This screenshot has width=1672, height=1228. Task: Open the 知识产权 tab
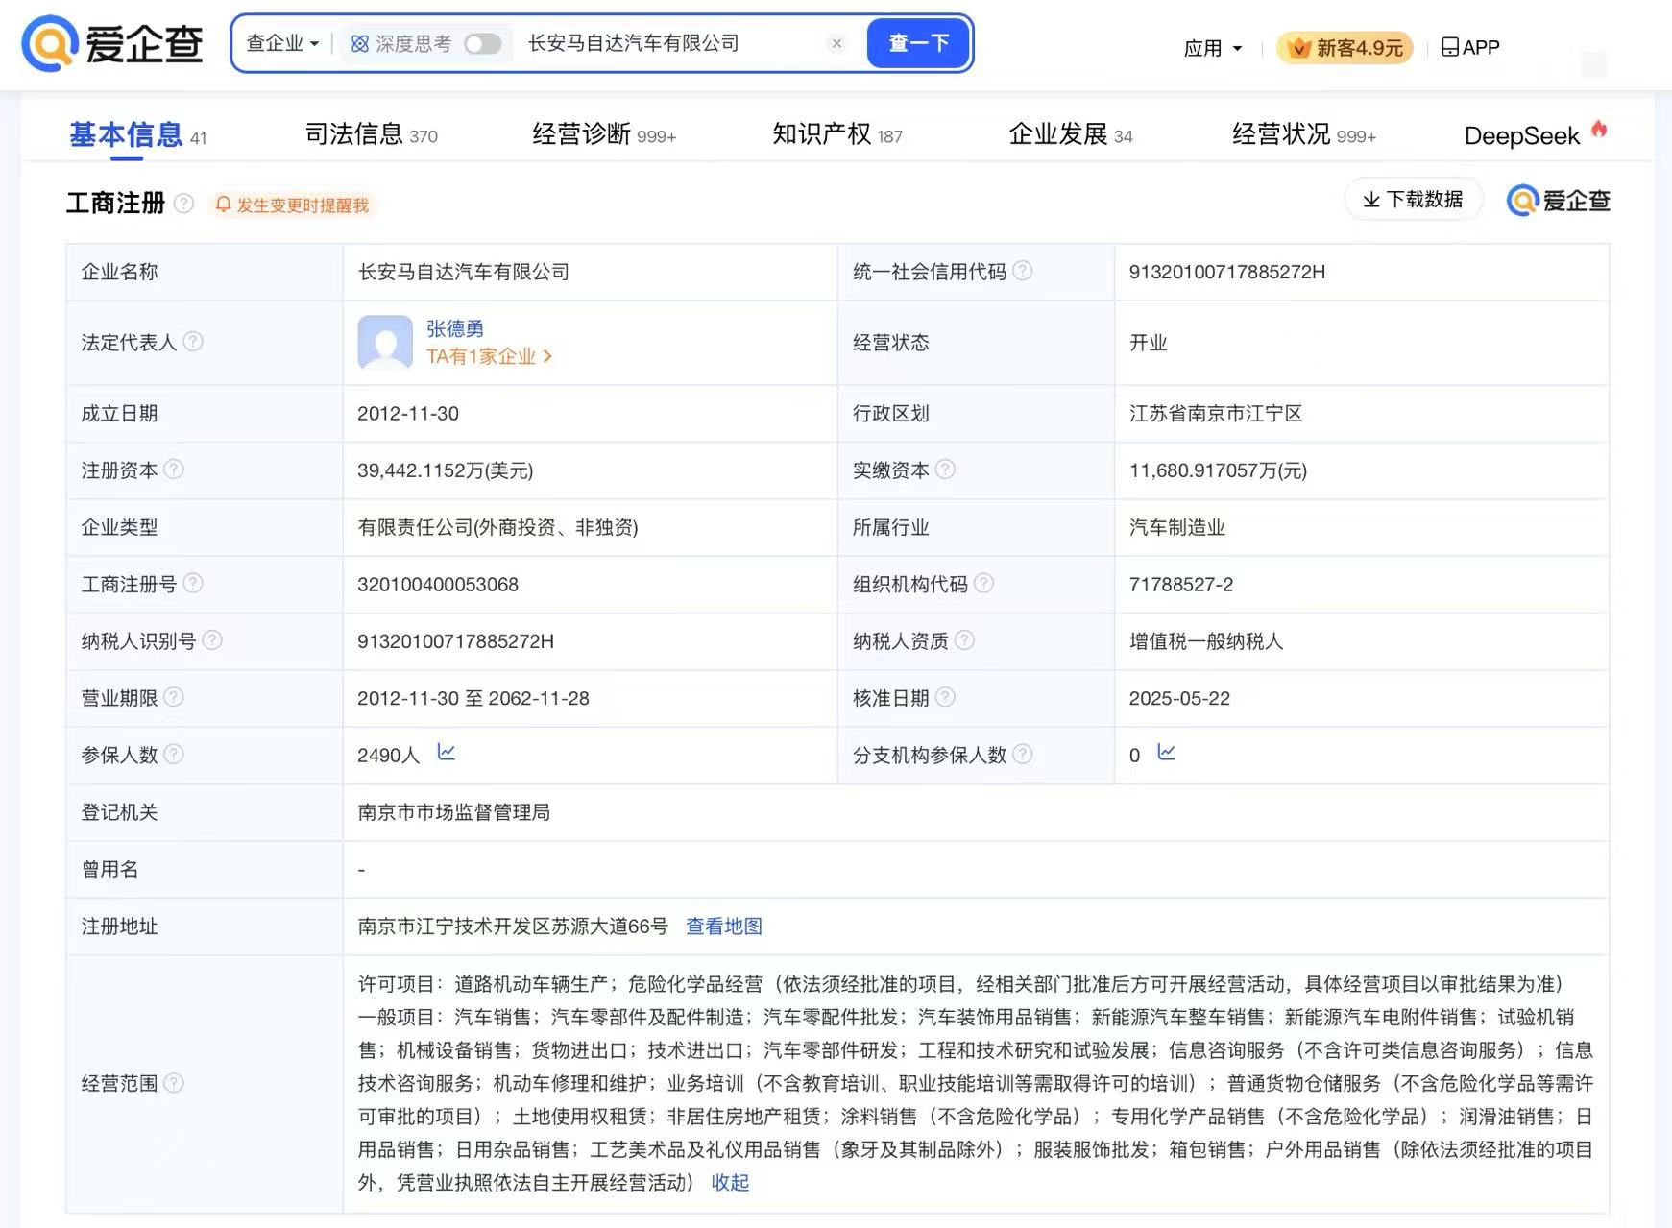pyautogui.click(x=837, y=134)
